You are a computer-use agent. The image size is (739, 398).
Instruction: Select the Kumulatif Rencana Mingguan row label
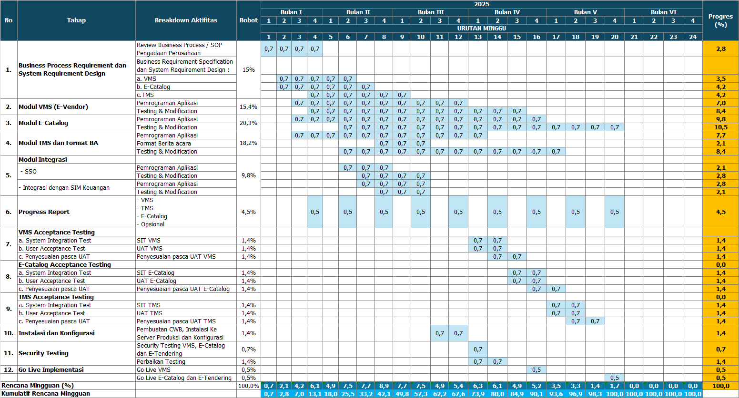click(x=68, y=394)
